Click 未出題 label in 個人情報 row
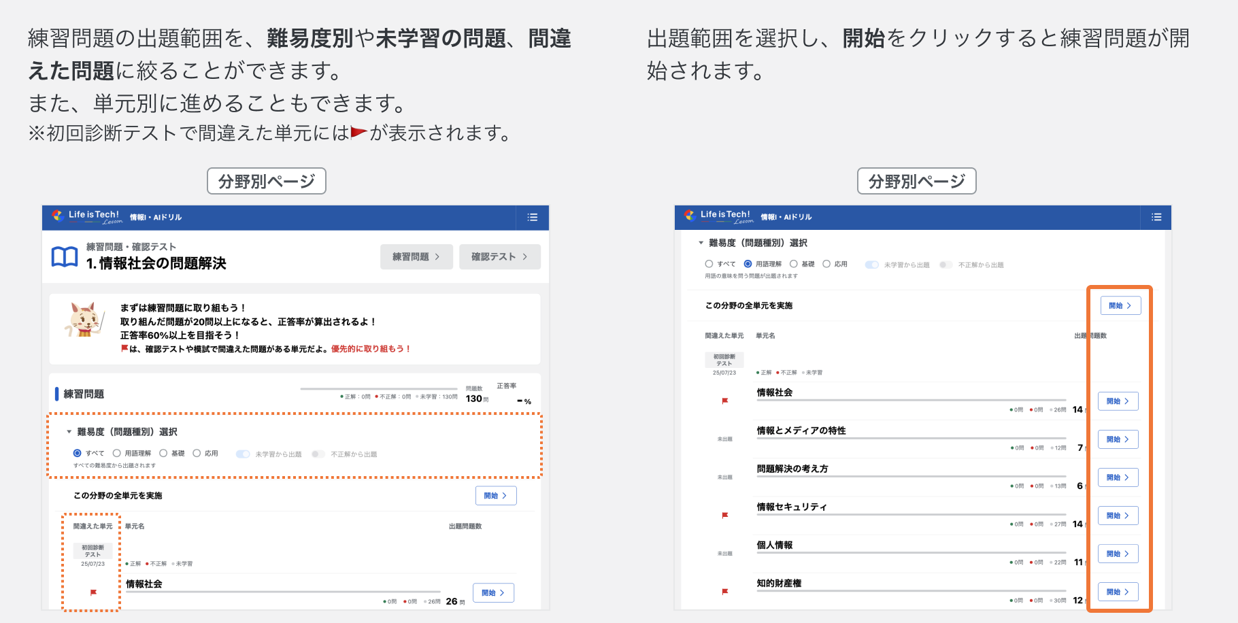 (x=725, y=554)
